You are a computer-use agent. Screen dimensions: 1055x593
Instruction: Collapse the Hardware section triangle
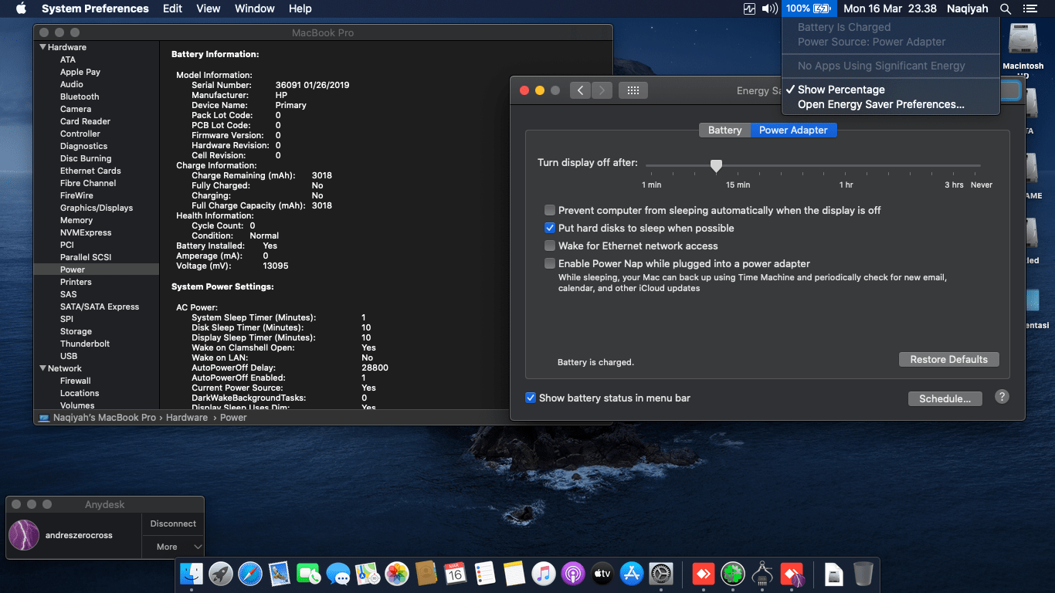[43, 47]
